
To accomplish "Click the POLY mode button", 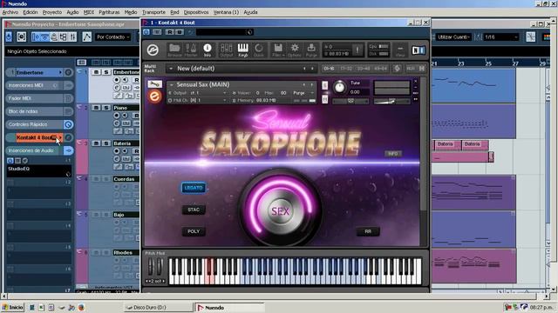I will [194, 231].
